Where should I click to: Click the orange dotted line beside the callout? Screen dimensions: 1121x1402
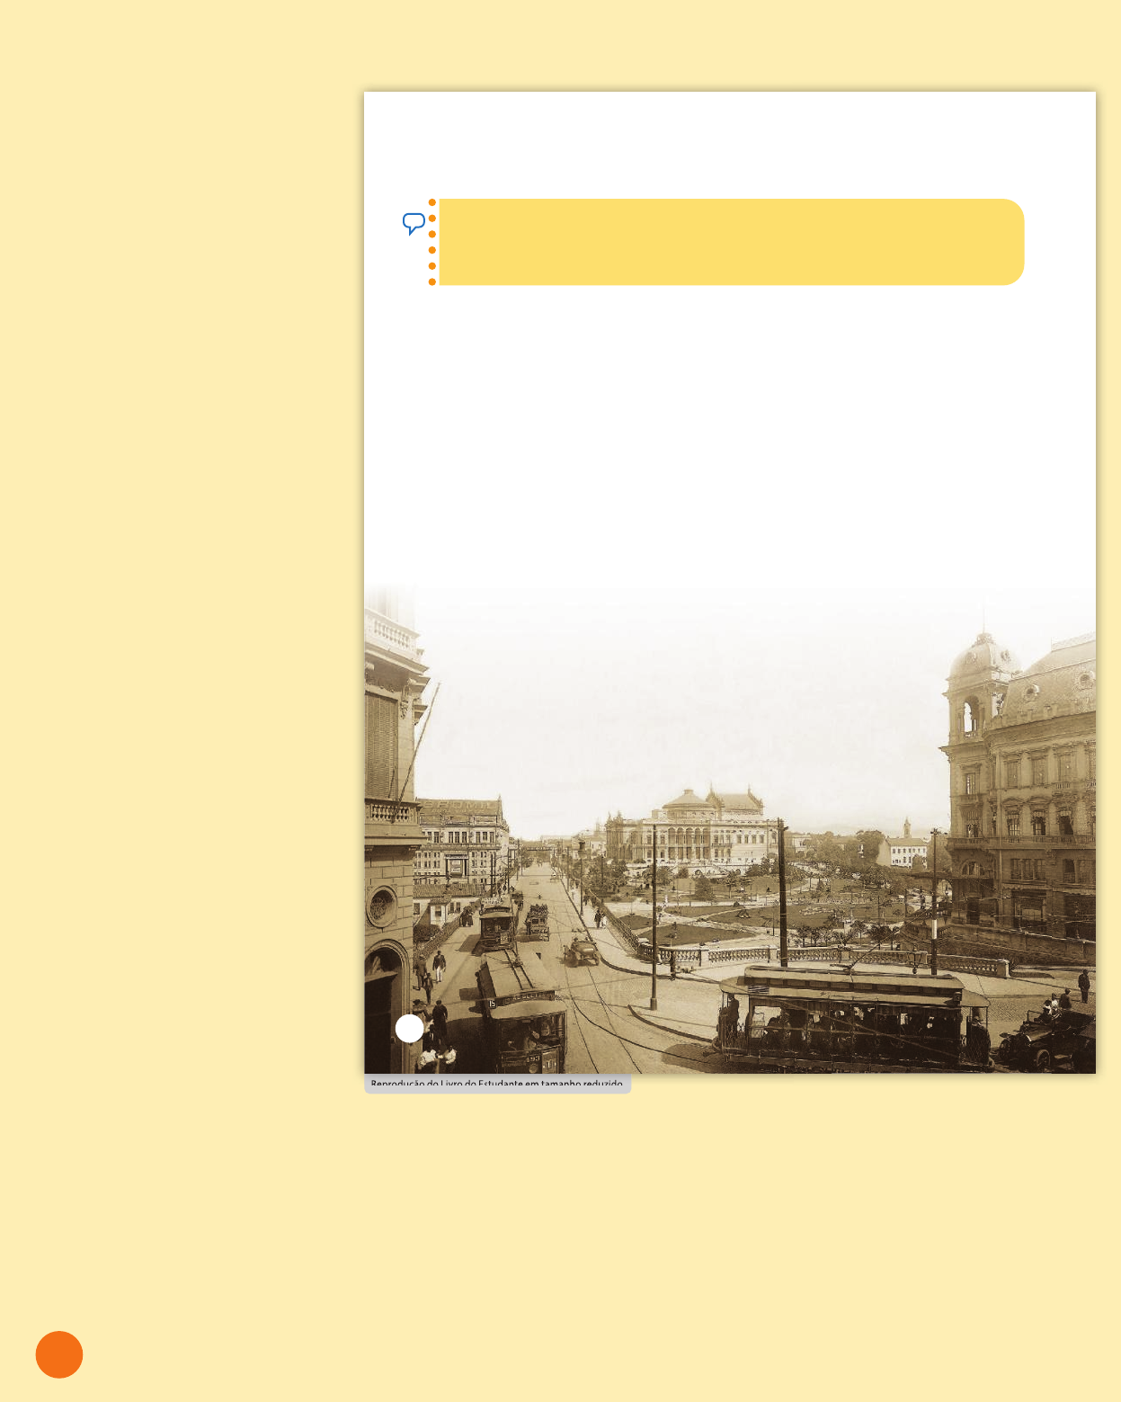tap(432, 242)
